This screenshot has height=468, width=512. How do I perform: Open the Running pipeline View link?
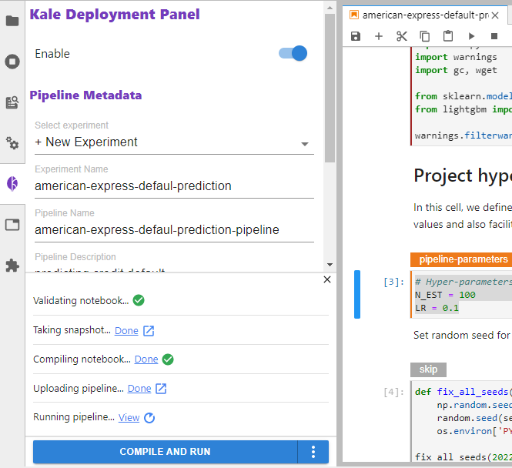(x=129, y=418)
